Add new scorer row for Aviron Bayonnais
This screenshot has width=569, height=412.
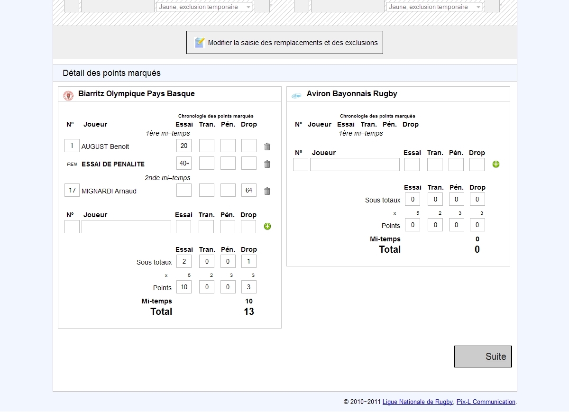[496, 165]
